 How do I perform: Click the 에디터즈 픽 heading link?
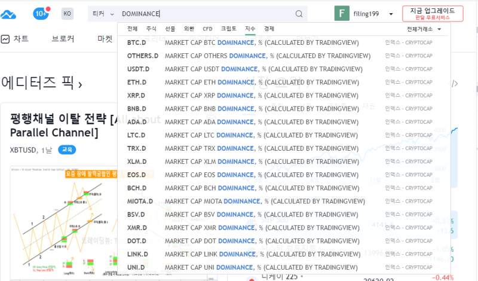[x=41, y=83]
